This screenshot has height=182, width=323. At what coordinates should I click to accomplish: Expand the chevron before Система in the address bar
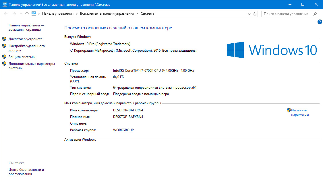click(137, 13)
